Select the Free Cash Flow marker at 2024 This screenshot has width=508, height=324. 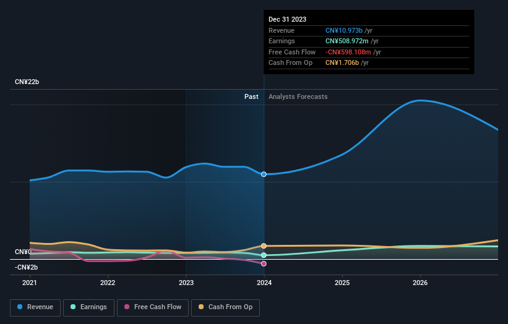coord(264,264)
